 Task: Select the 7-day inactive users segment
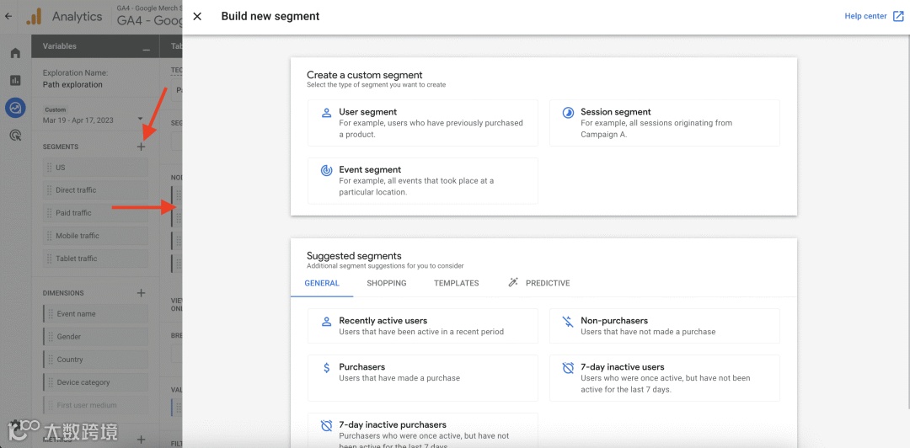point(664,378)
